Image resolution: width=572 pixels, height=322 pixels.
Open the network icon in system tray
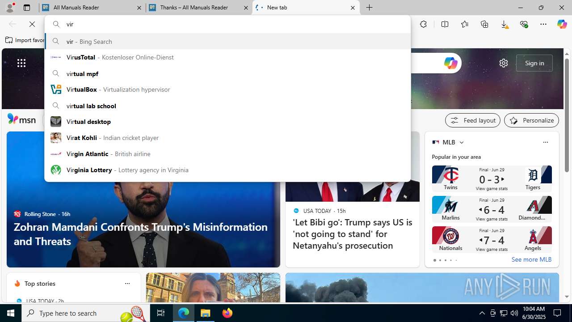point(503,313)
